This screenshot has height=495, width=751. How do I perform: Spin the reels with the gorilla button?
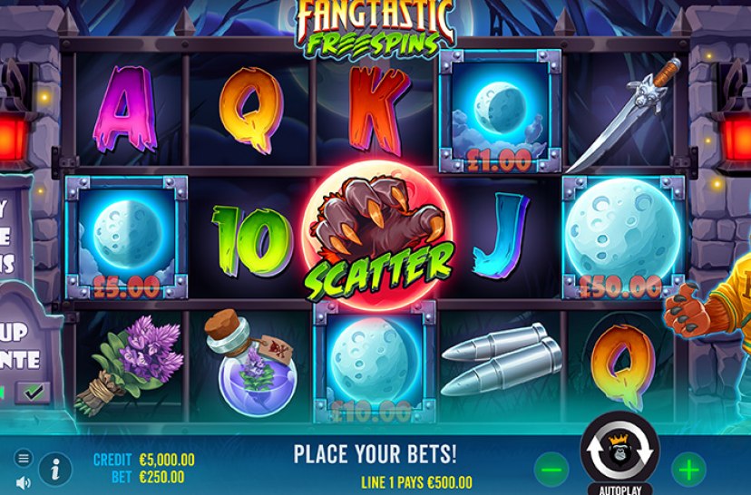pyautogui.click(x=619, y=450)
